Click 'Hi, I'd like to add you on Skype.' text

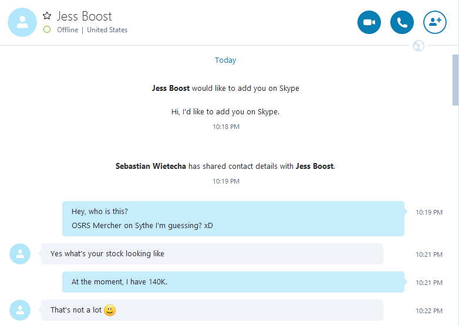[x=225, y=111]
